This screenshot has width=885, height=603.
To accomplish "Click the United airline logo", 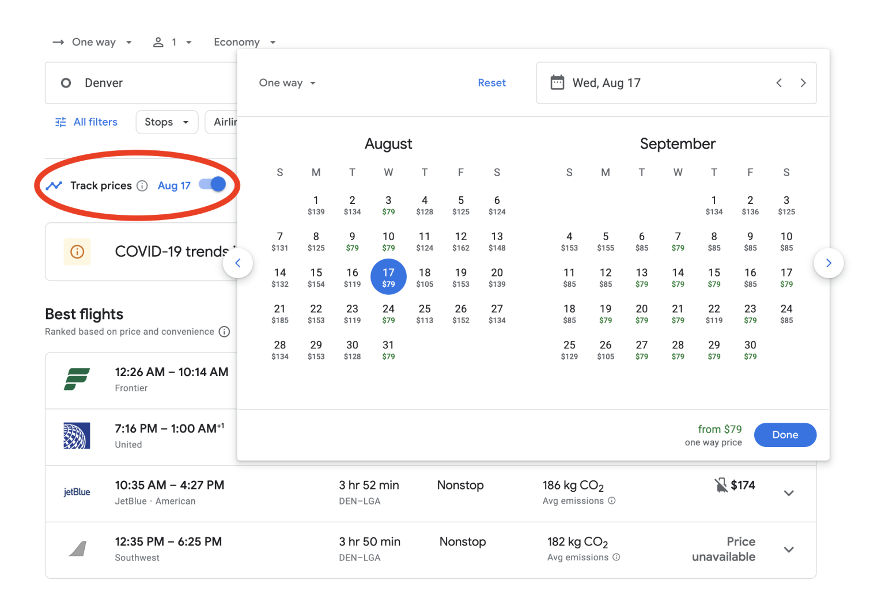I will point(77,436).
